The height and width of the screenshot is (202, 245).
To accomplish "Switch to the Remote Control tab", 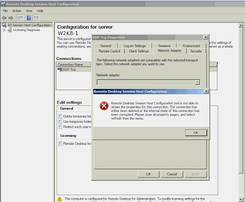I will coord(109,51).
